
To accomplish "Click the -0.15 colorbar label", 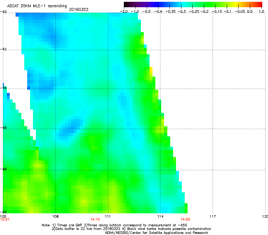I will 217,12.
